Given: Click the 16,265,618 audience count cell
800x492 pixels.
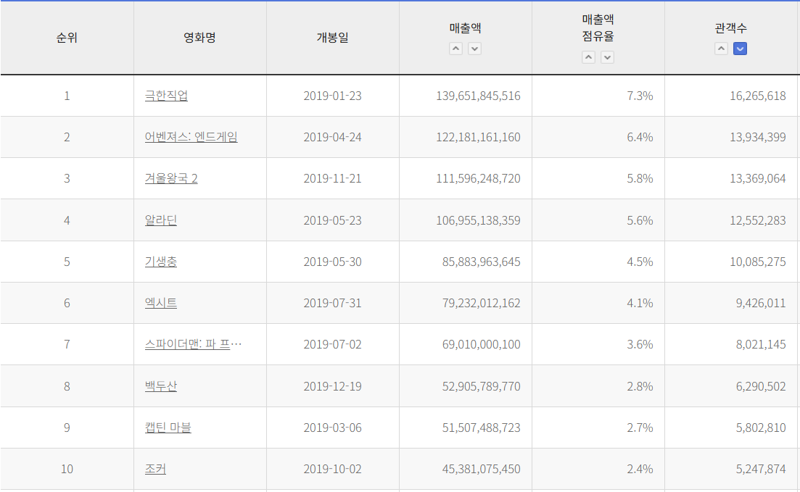Looking at the screenshot, I should pyautogui.click(x=757, y=96).
